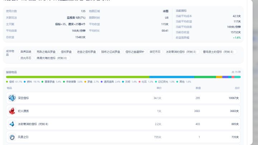Image resolution: width=258 pixels, height=145 pixels.
Task: Click the 其他 1.6% legend entry
Action: (x=183, y=82)
